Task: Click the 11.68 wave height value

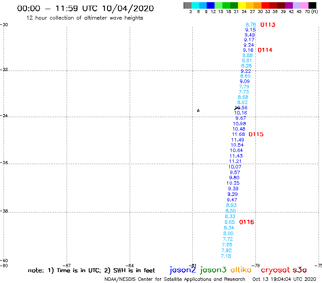Action: 238,135
